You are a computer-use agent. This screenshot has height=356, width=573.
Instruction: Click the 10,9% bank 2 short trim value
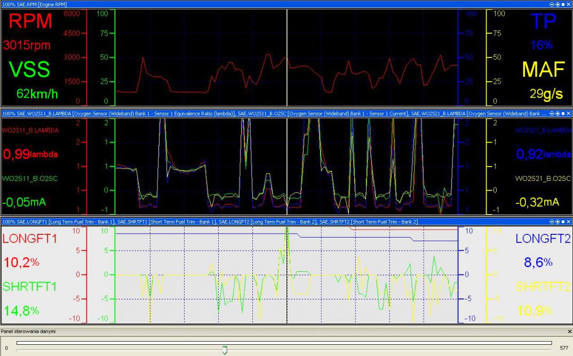(535, 311)
